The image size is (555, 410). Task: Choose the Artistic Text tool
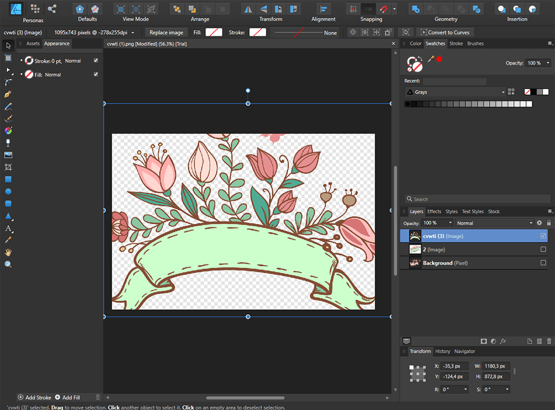[x=8, y=228]
